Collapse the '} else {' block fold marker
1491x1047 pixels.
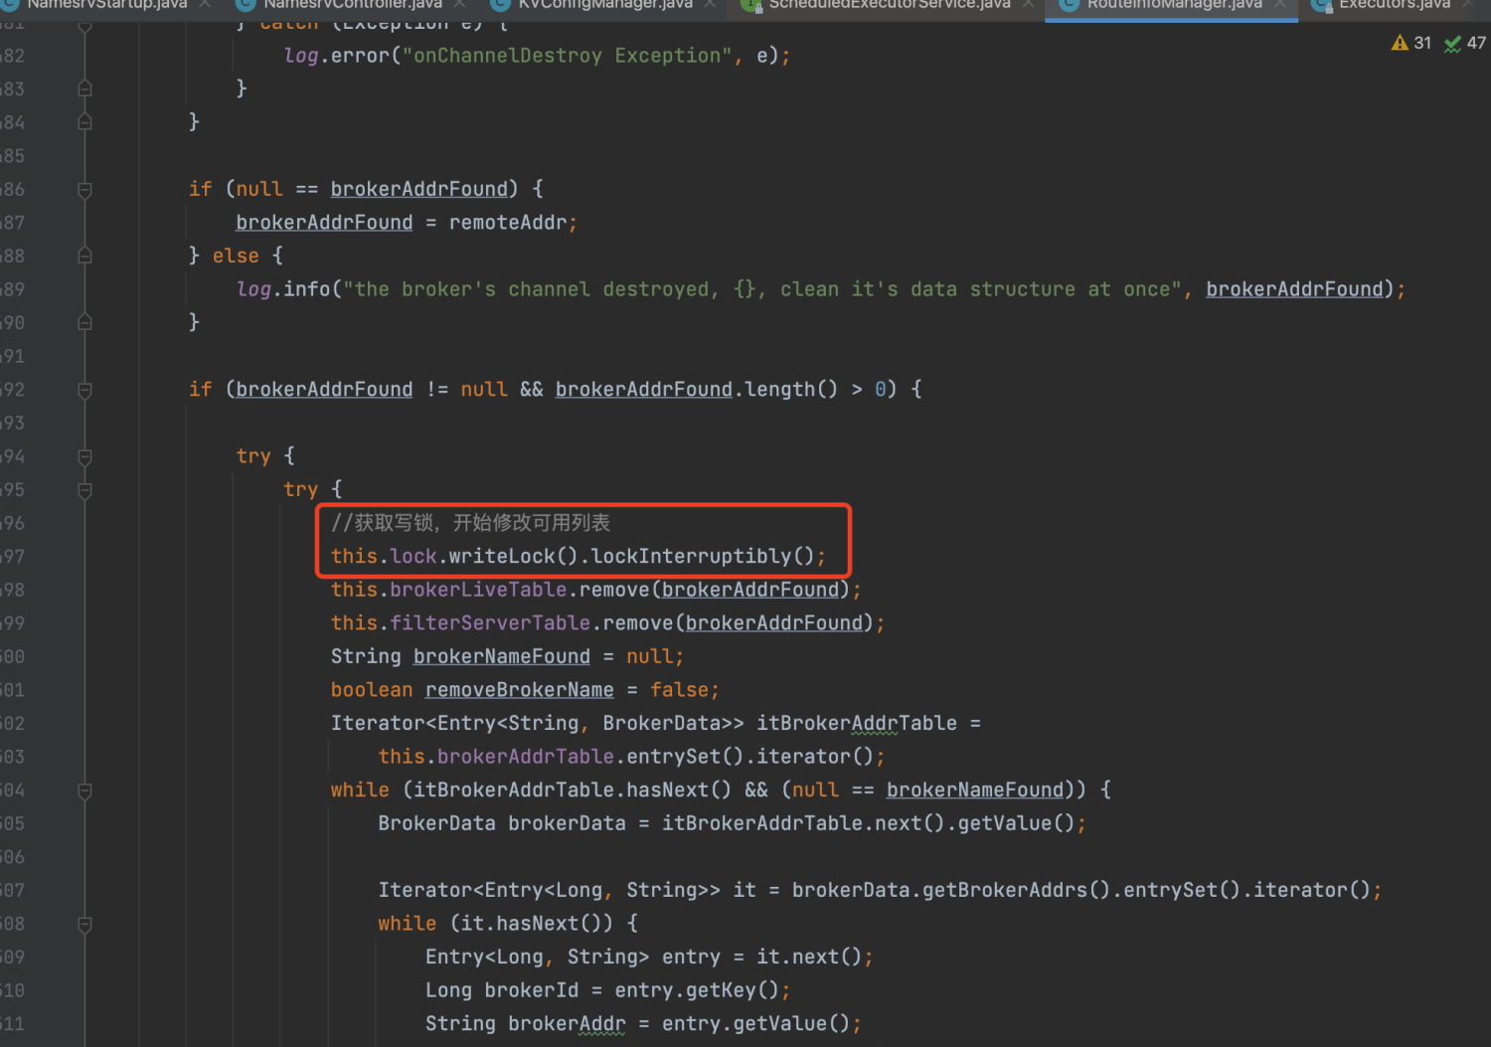click(84, 257)
